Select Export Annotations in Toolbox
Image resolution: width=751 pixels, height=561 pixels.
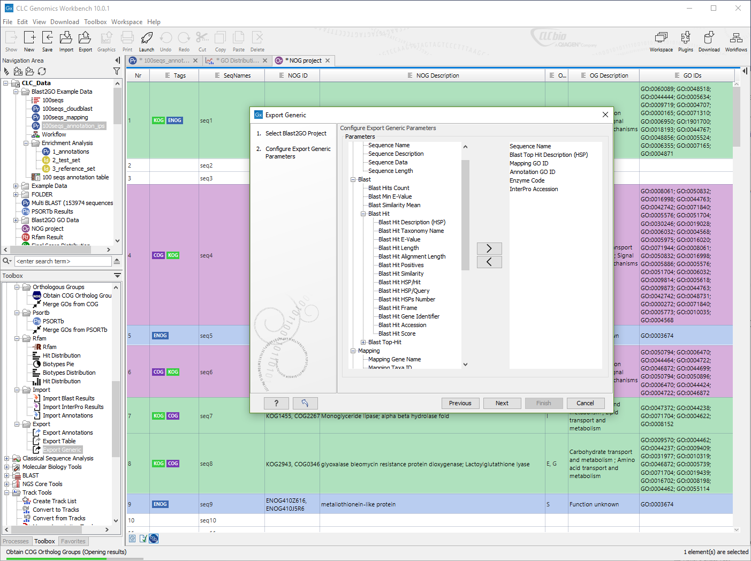pyautogui.click(x=68, y=433)
